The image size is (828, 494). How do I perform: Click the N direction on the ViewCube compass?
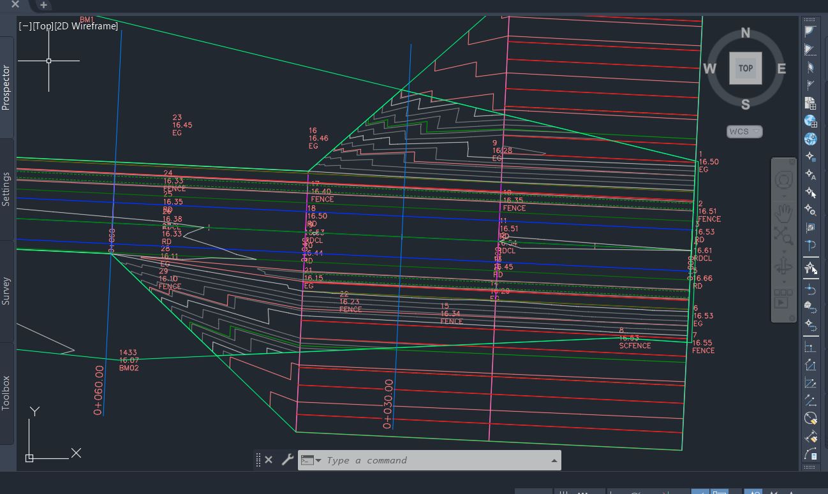[x=744, y=33]
